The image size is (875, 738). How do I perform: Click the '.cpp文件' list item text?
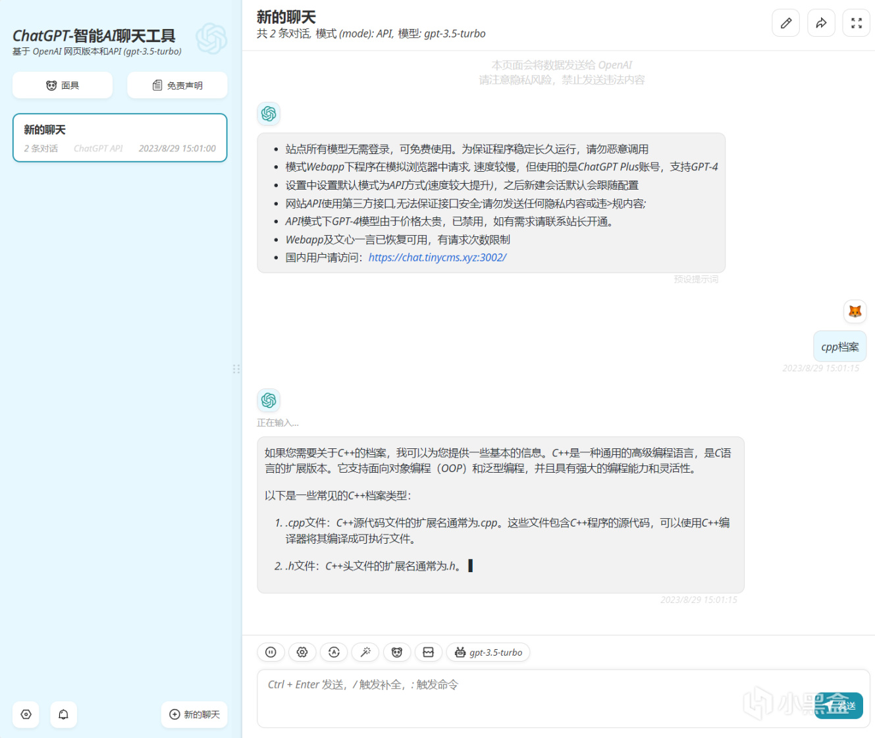(508, 531)
